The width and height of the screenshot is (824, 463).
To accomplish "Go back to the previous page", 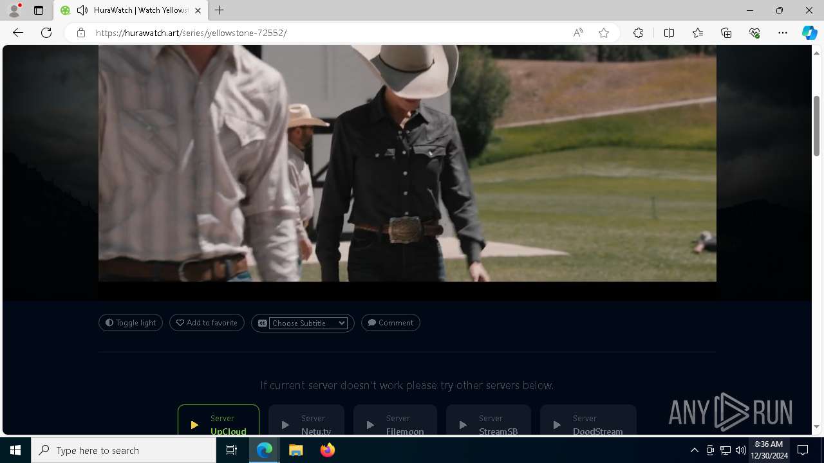I will click(18, 33).
